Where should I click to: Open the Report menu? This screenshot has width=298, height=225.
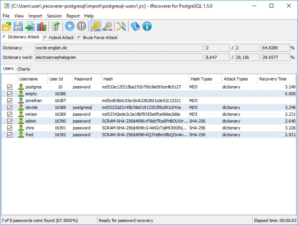tap(73, 16)
